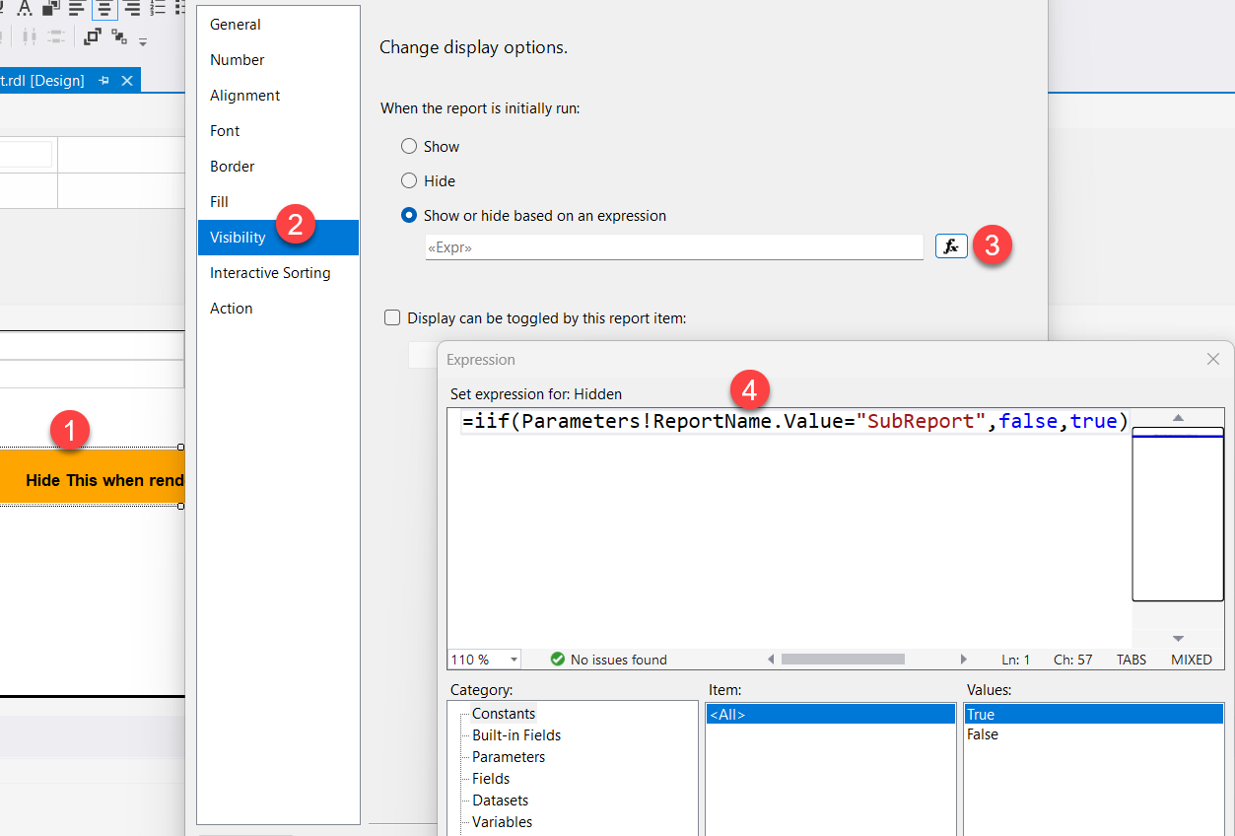
Task: Click the background fill color icon
Action: point(50,9)
